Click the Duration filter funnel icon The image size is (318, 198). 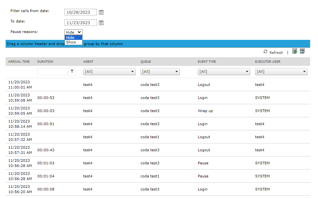[72, 71]
